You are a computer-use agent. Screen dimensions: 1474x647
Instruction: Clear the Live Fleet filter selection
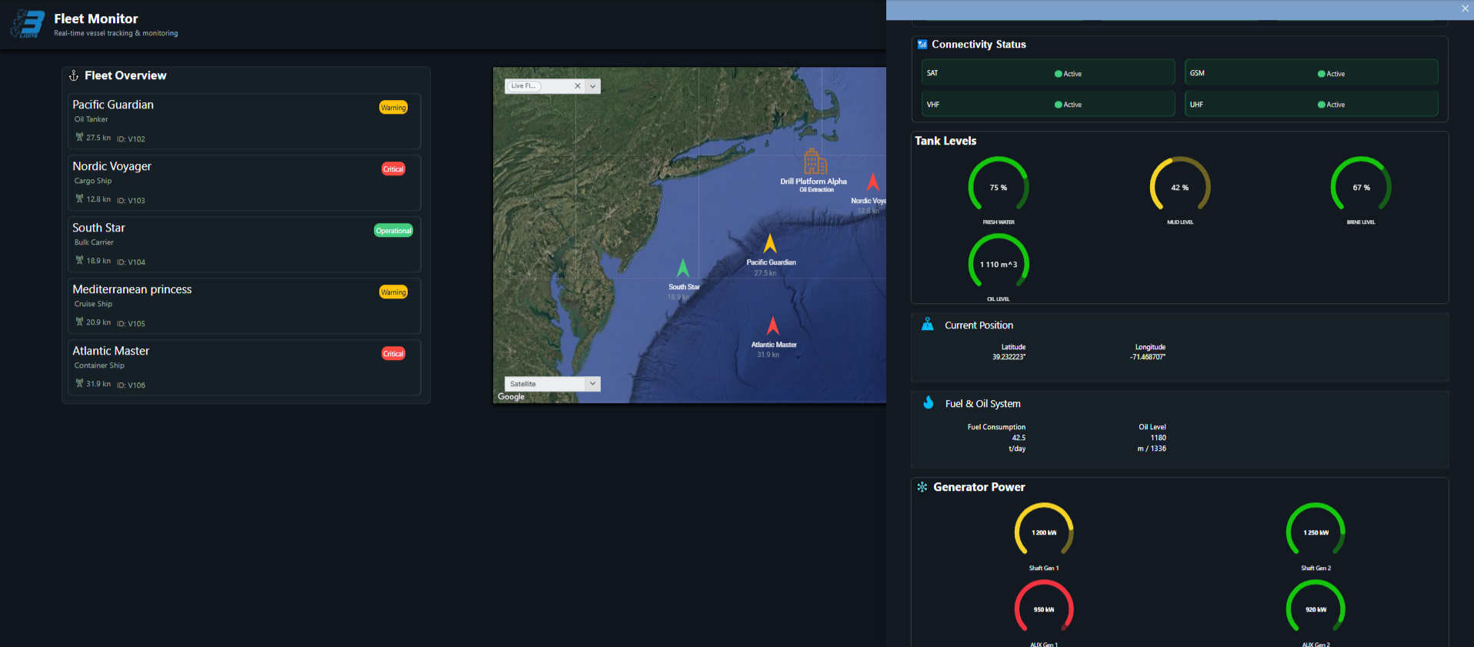[x=578, y=86]
